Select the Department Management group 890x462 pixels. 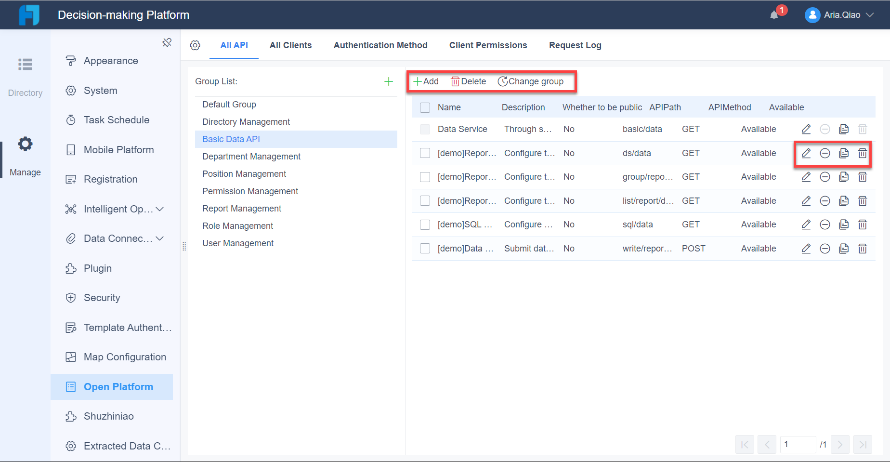[x=296, y=157]
